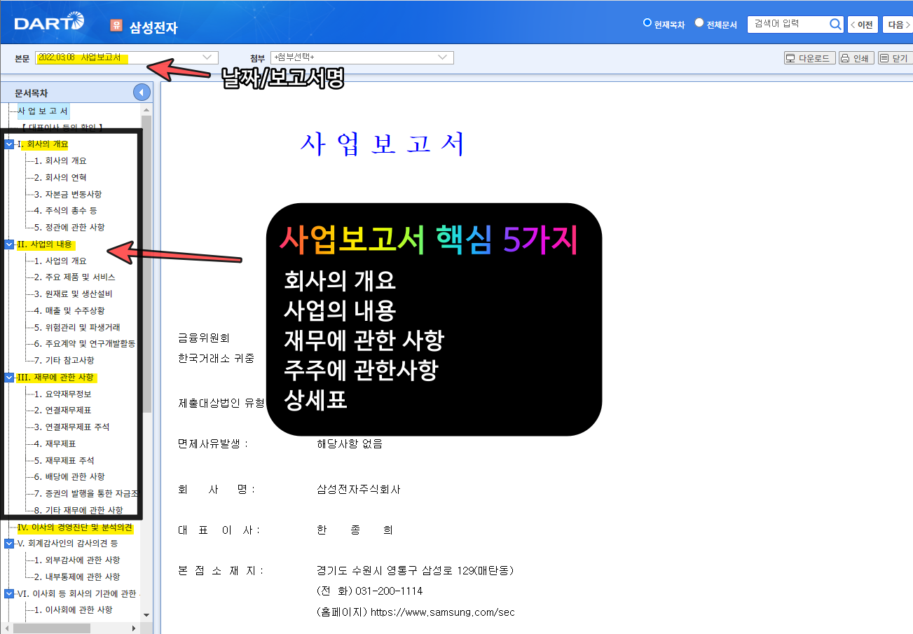The width and height of the screenshot is (913, 634).
Task: Click the 인쇄 print button
Action: tap(856, 58)
